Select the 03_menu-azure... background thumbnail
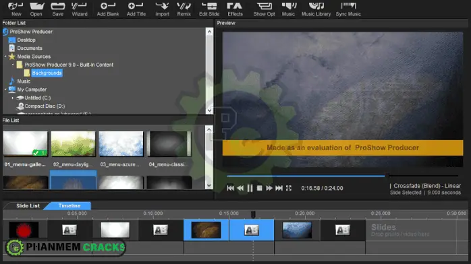471x264 pixels. tap(121, 144)
